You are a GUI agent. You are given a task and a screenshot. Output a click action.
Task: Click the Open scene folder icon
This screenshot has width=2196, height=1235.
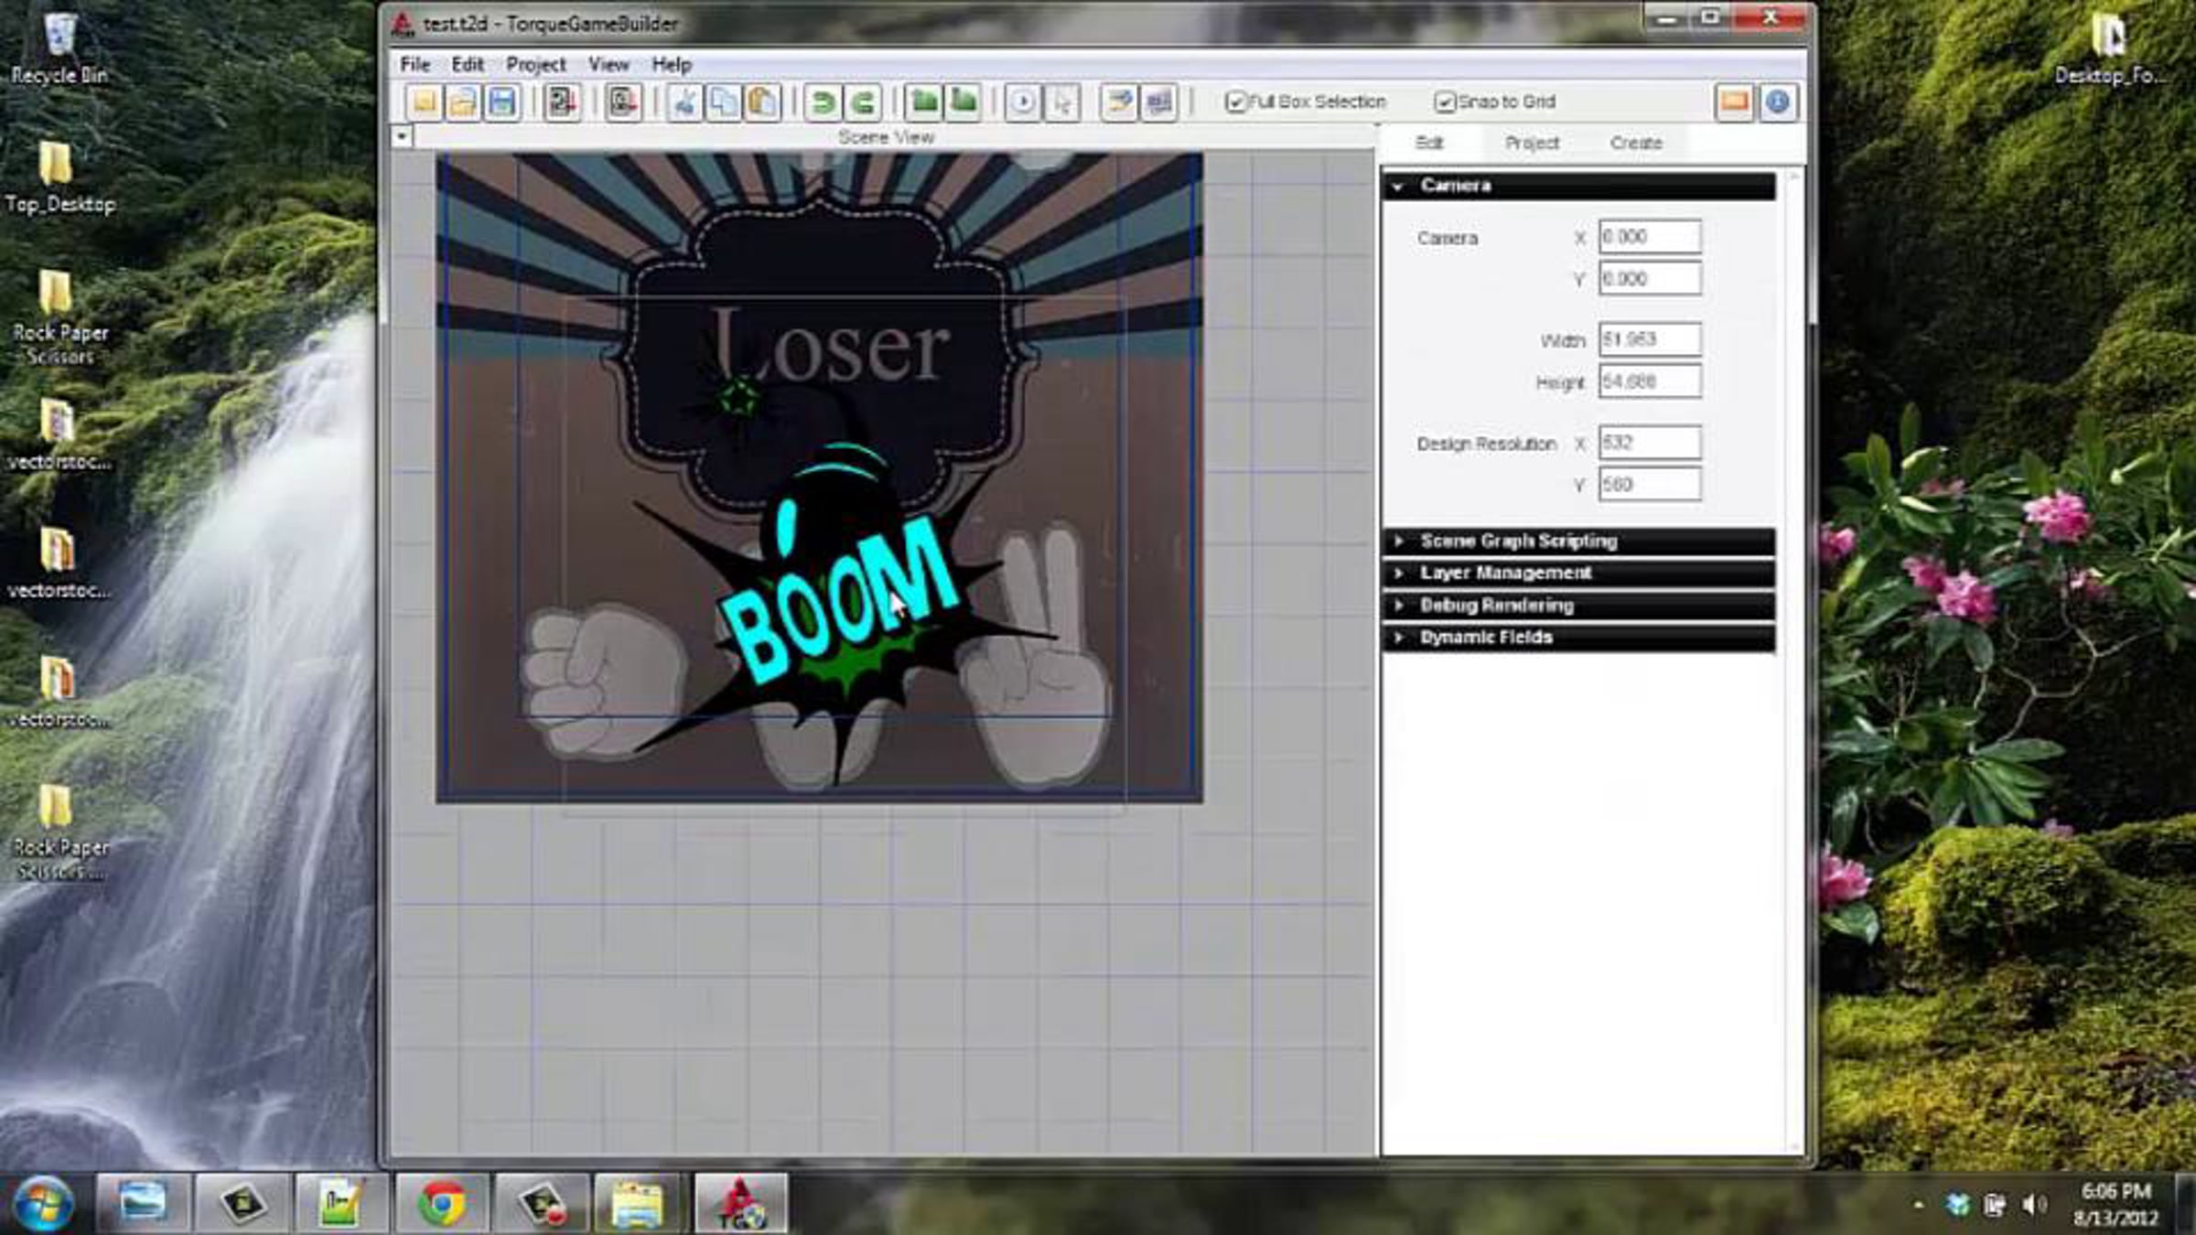click(463, 102)
